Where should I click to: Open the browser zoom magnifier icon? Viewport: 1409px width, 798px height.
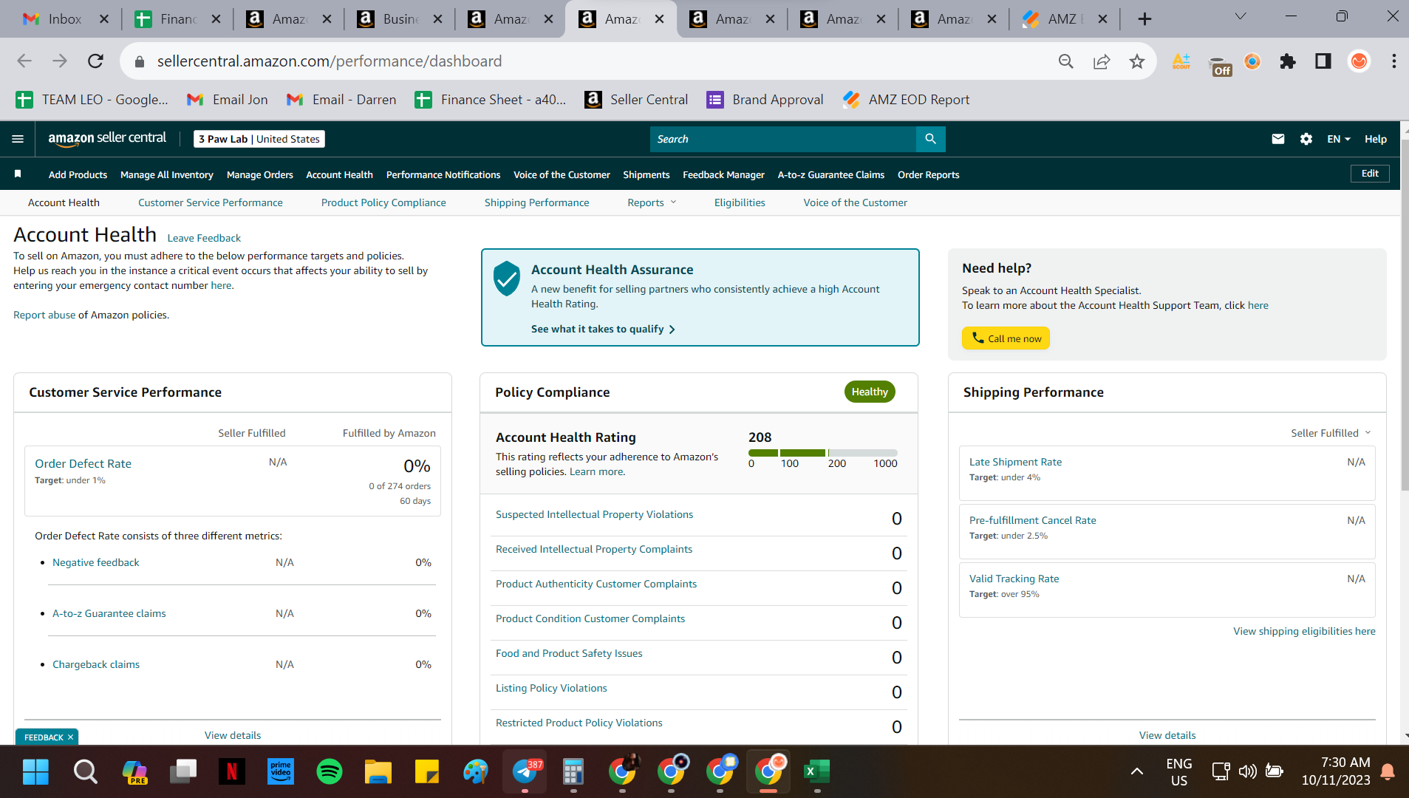[x=1065, y=61]
